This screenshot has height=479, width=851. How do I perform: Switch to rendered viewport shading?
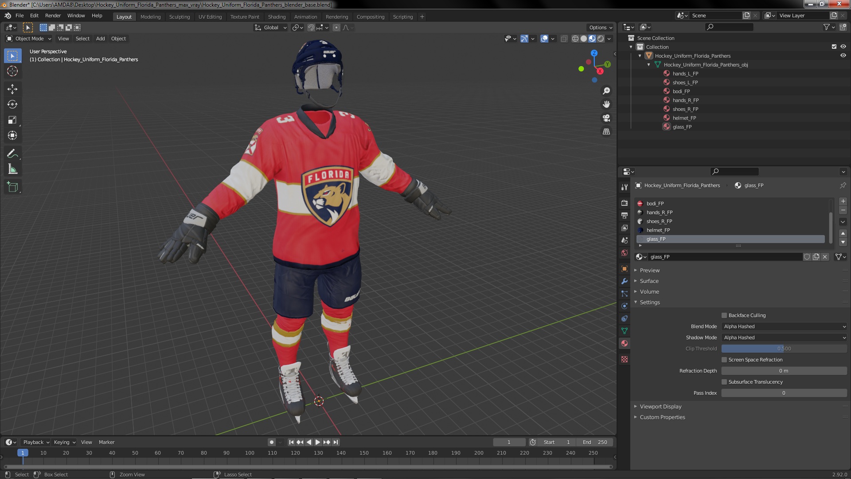click(601, 39)
